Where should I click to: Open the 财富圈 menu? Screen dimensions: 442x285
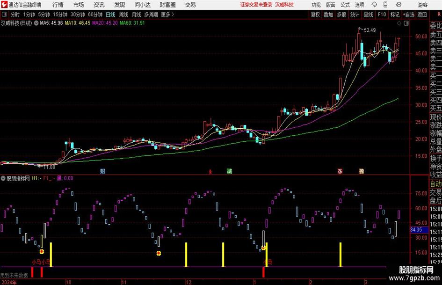[x=167, y=5]
